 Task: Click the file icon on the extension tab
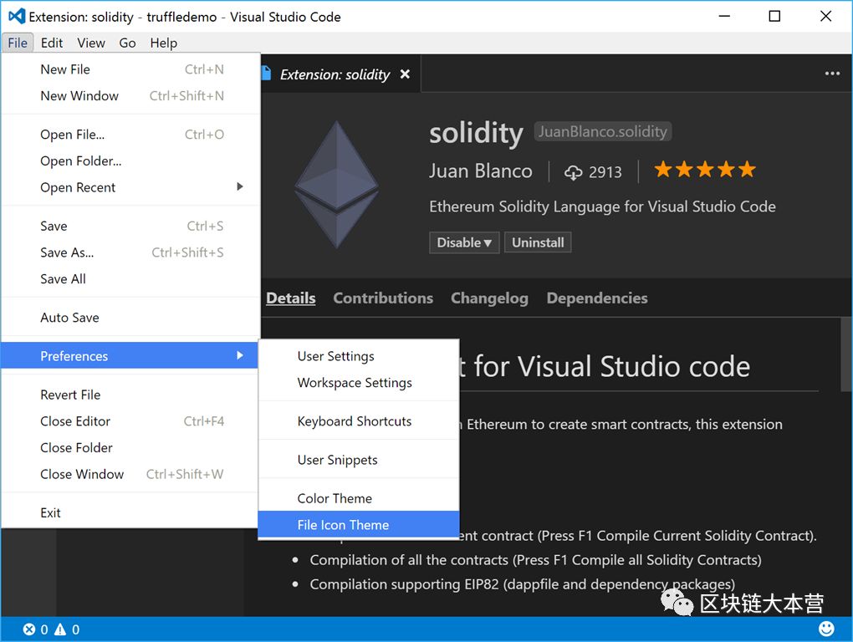(266, 74)
